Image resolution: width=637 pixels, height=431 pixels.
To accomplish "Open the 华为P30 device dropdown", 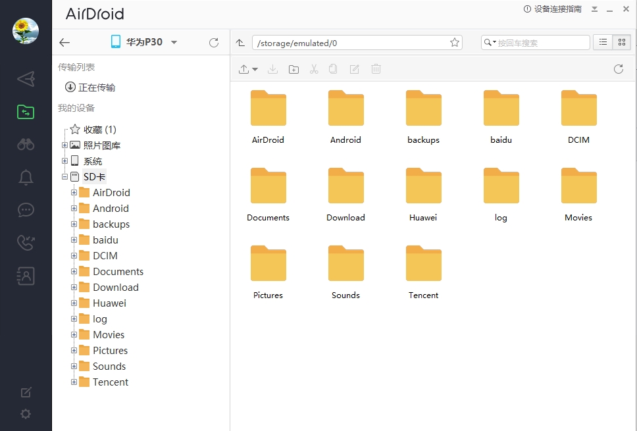I will click(x=174, y=42).
